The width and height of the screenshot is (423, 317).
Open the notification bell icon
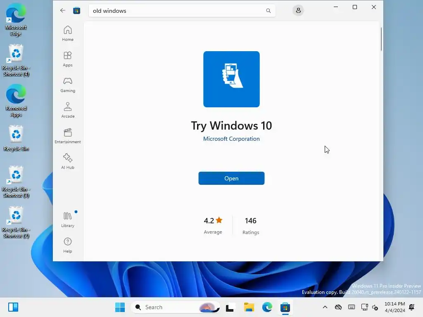(412, 307)
